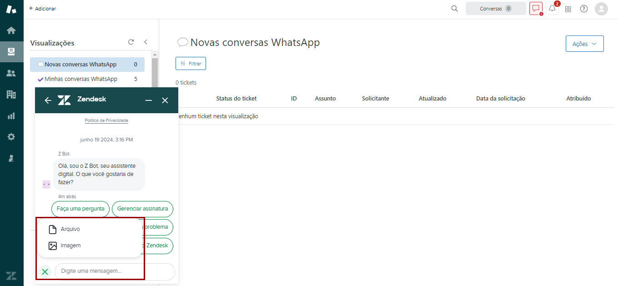Open Organizations building icon in sidebar
Image resolution: width=618 pixels, height=286 pixels.
(x=11, y=95)
